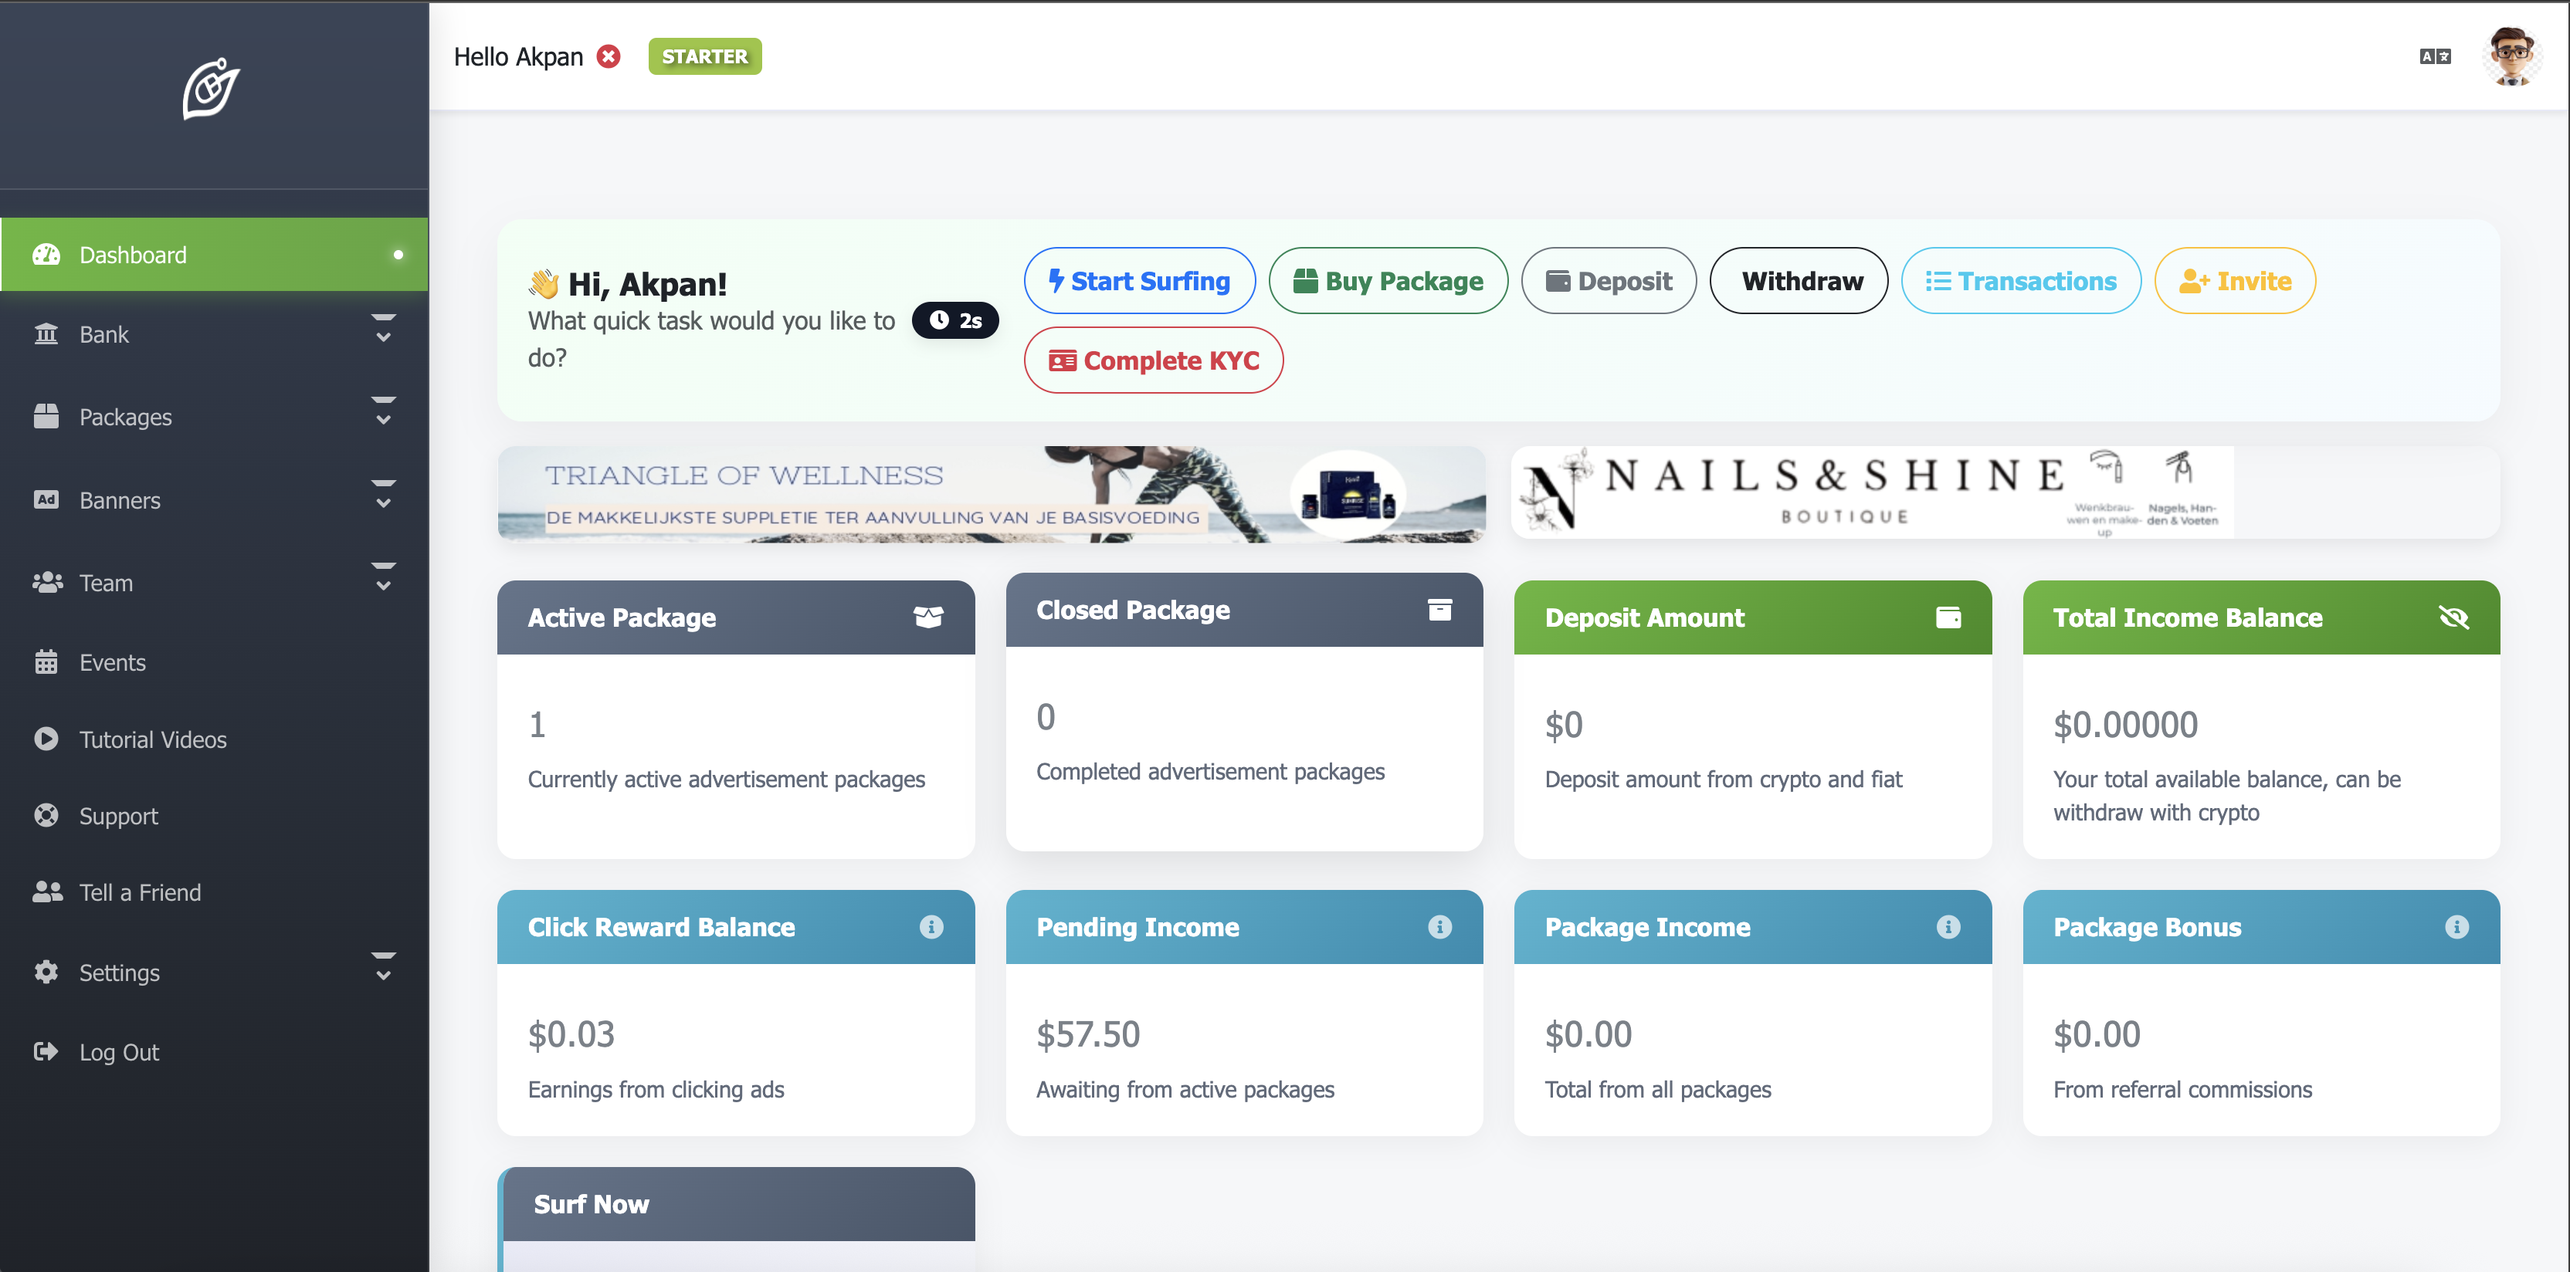Toggle Total Income Balance visibility eye icon
Screen dimensions: 2570x1272
click(x=2453, y=617)
